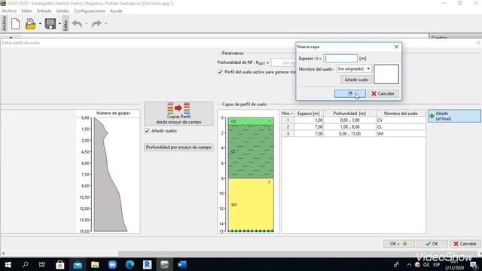This screenshot has width=482, height=271.
Task: Open the Archivo menu
Action: coord(9,11)
